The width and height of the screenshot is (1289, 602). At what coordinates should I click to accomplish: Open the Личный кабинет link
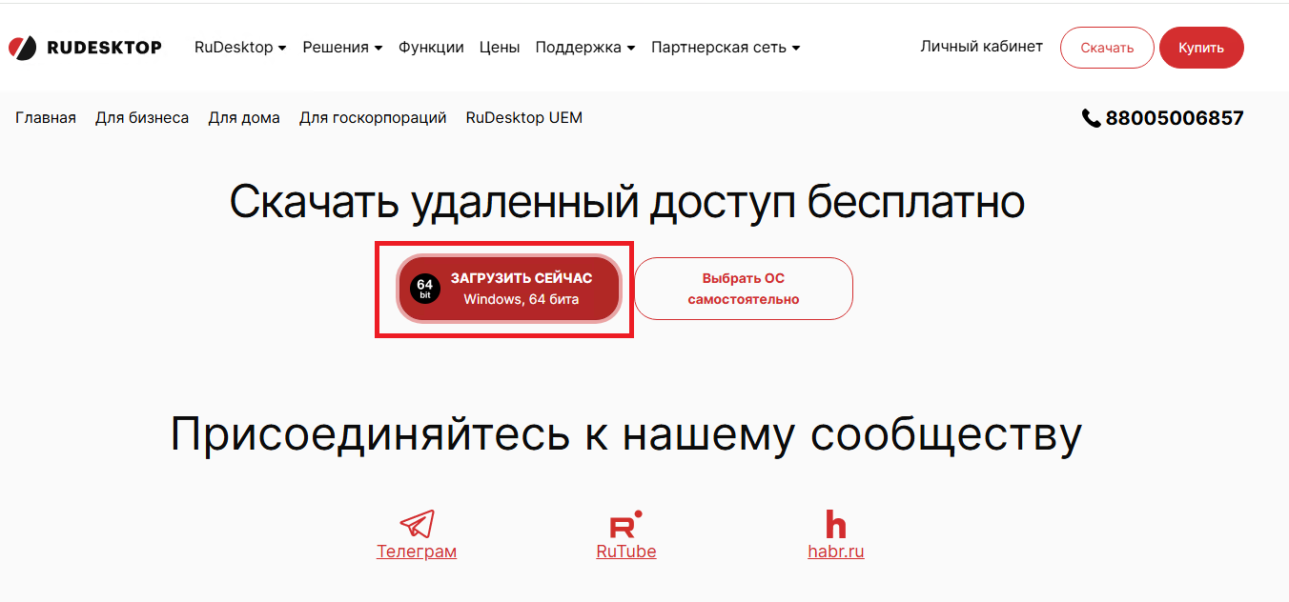[981, 47]
